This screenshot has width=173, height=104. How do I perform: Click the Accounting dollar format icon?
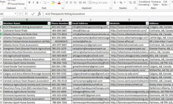coord(115,3)
